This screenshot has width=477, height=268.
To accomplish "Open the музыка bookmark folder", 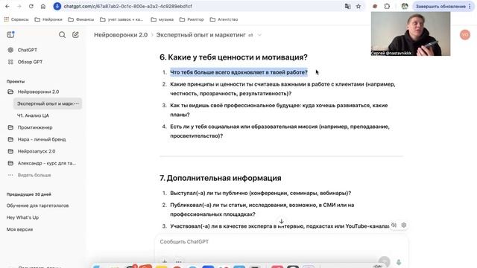I will (x=162, y=19).
